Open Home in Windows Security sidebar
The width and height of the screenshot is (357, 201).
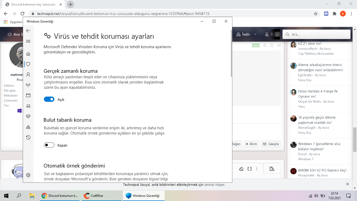point(28,54)
